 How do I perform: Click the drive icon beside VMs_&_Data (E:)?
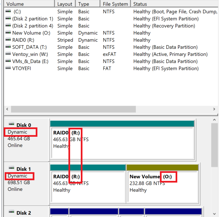tap(8, 61)
